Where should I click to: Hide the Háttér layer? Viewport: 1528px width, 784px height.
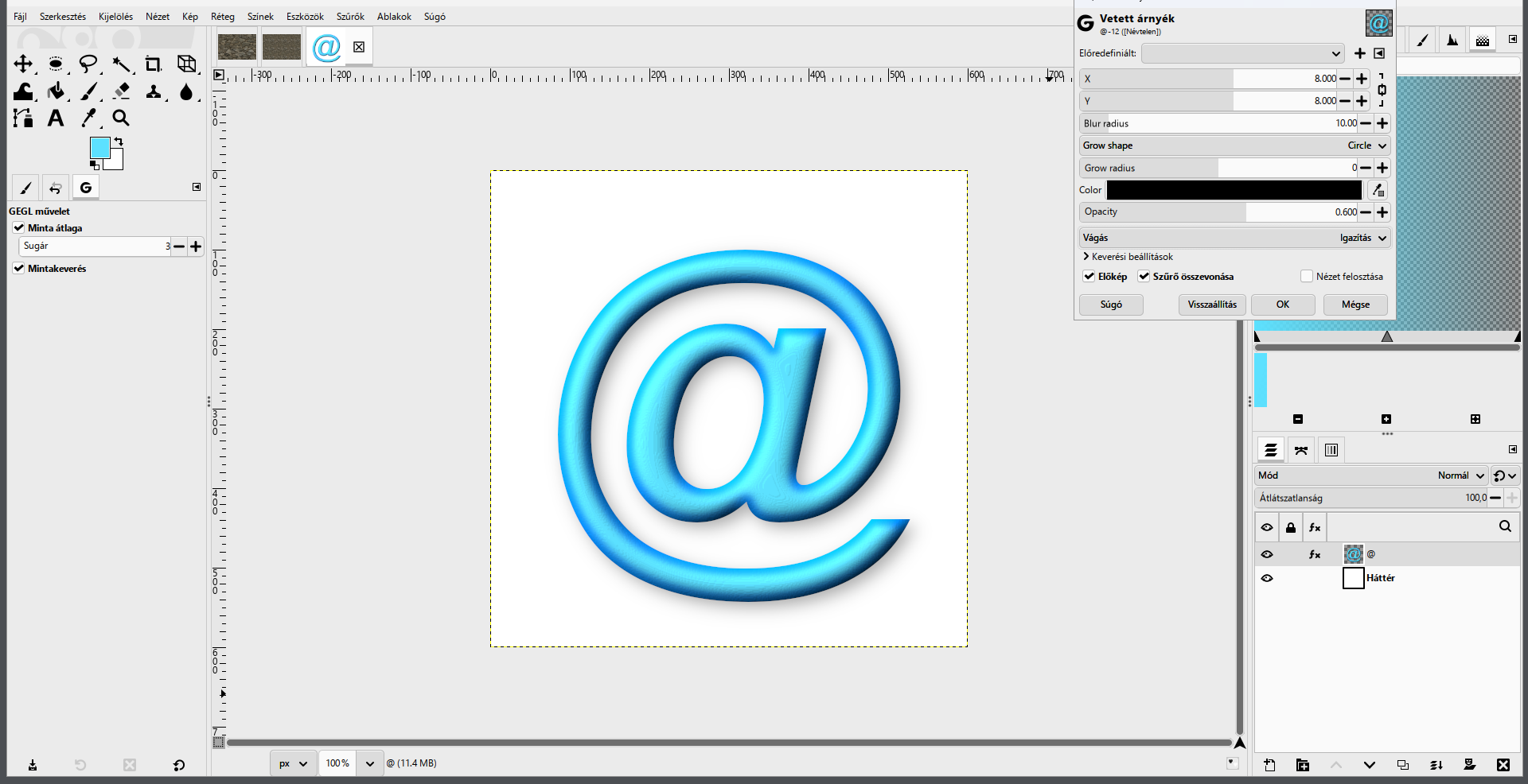pos(1267,578)
